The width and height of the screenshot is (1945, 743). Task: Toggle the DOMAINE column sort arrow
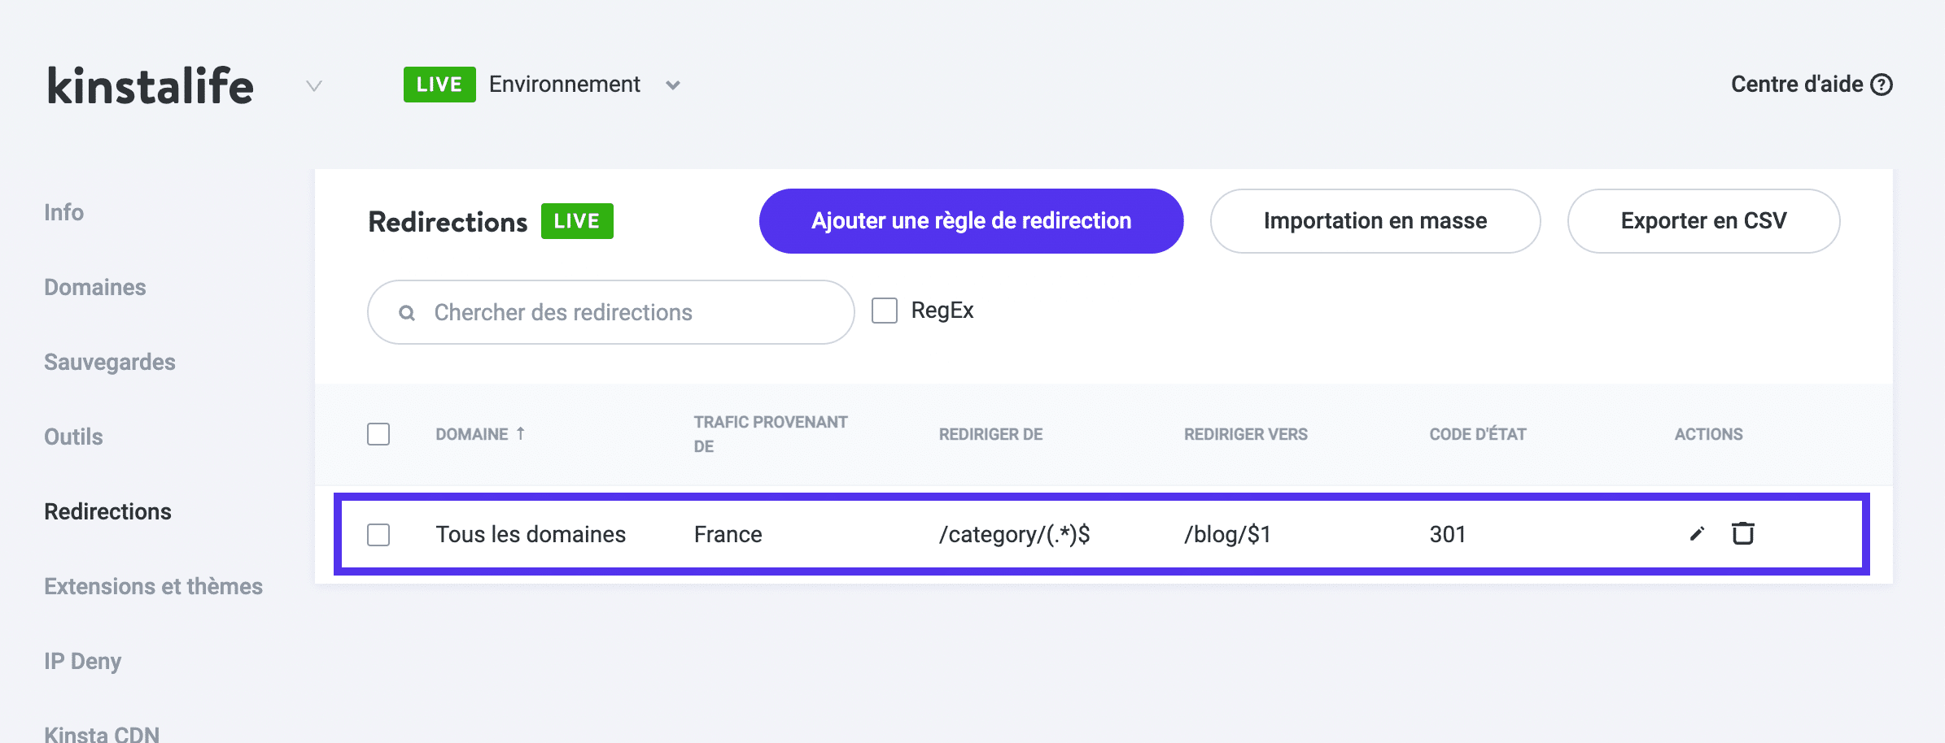point(521,433)
